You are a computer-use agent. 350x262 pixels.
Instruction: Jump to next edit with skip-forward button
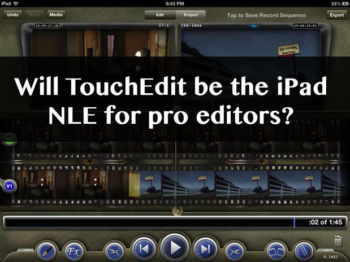pyautogui.click(x=205, y=249)
